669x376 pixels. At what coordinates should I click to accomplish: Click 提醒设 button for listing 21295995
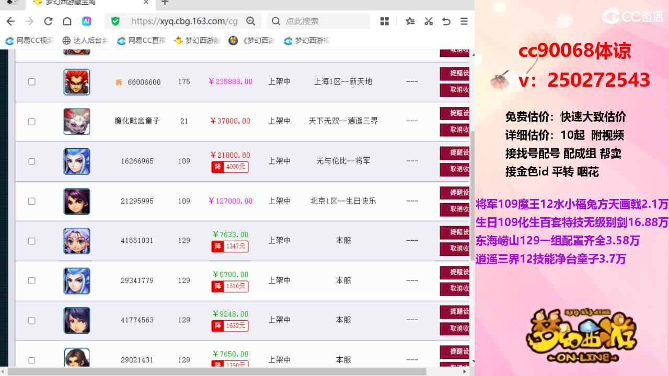455,192
